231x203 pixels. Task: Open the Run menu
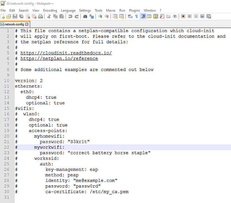[122, 10]
